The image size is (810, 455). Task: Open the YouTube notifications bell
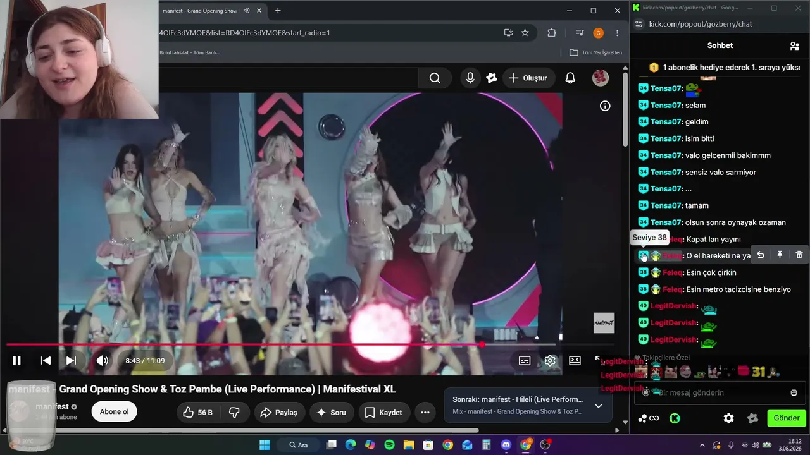570,78
